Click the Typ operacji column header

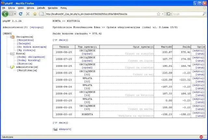(87, 47)
